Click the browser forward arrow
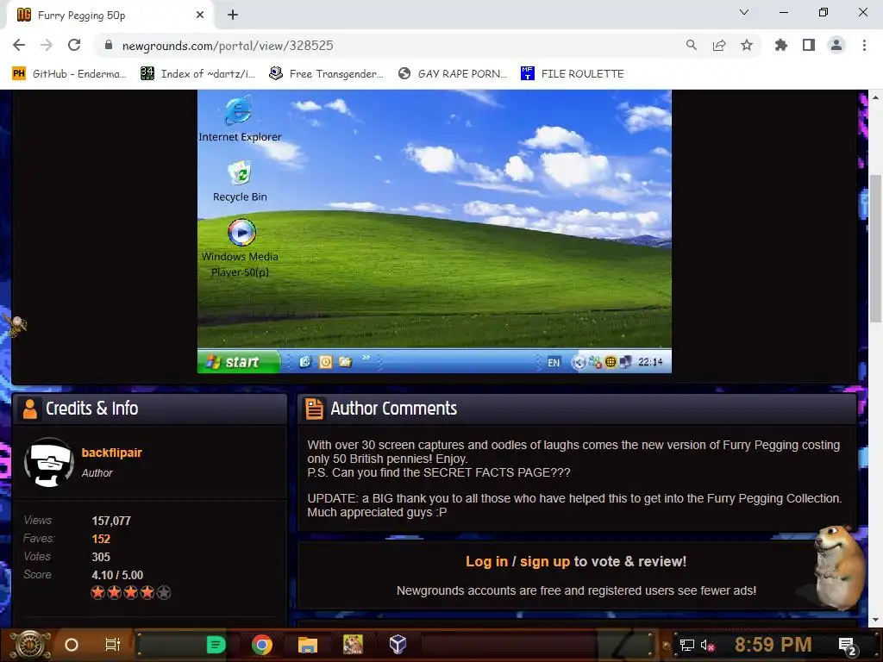The height and width of the screenshot is (662, 883). click(x=47, y=45)
